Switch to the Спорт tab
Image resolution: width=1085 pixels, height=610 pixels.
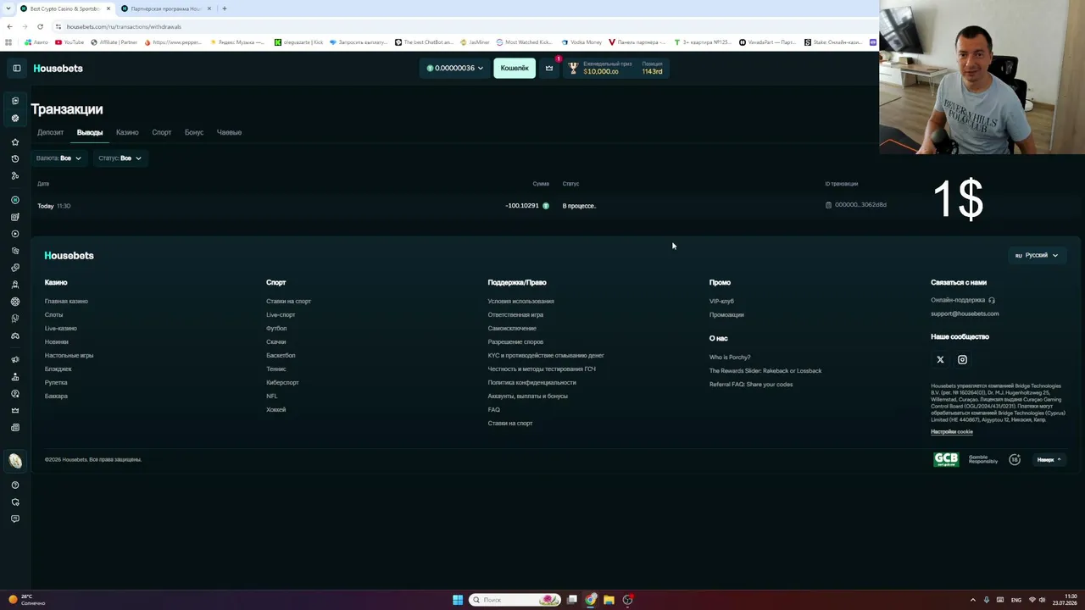161,132
